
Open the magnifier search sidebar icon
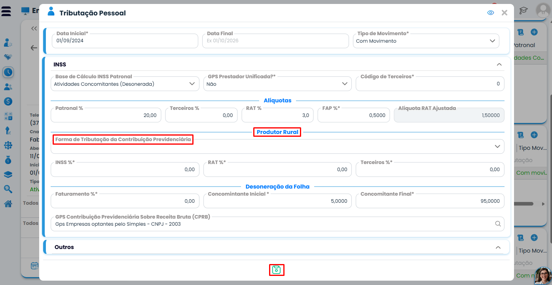(8, 189)
